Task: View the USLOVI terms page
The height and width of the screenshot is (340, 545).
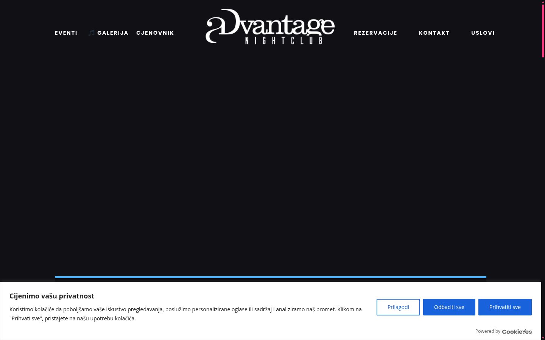Action: tap(483, 33)
